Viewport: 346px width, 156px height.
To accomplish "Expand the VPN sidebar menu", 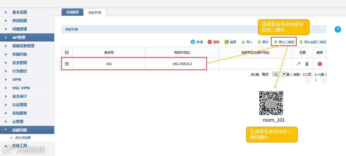I will 27,79.
